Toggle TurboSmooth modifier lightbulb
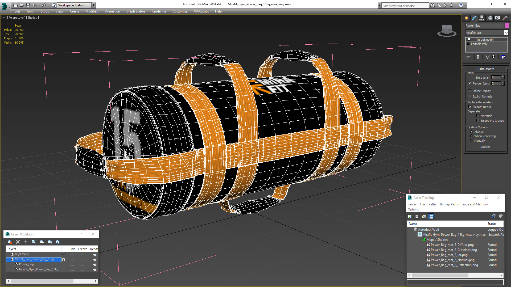Image resolution: width=511 pixels, height=287 pixels. (x=469, y=40)
